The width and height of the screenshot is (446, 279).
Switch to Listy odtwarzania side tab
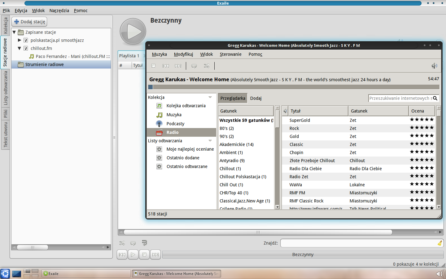coord(5,88)
